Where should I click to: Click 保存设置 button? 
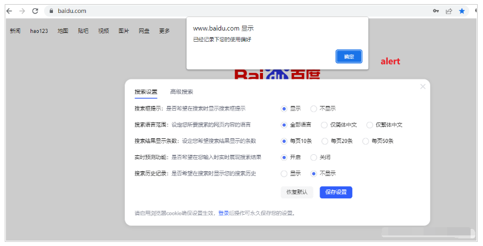pos(336,192)
